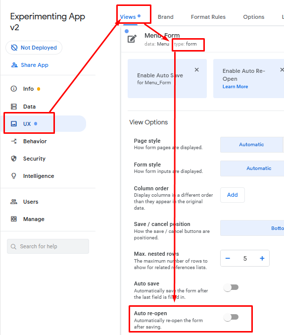Screen dimensions: 284x335
Task: Click the Menu_Form edit pencil icon
Action: [132, 39]
